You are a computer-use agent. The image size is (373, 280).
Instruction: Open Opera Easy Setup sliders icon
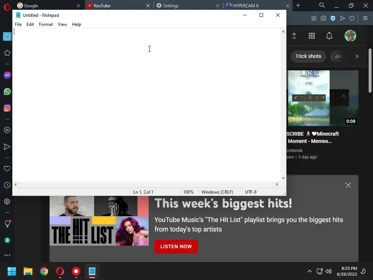click(x=365, y=18)
